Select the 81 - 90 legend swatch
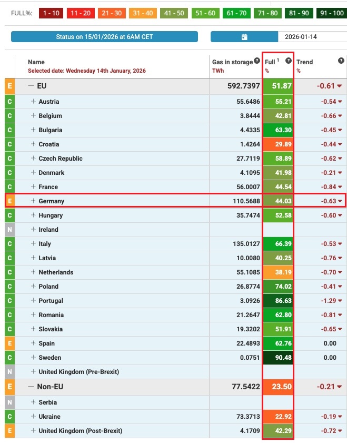 pyautogui.click(x=299, y=13)
